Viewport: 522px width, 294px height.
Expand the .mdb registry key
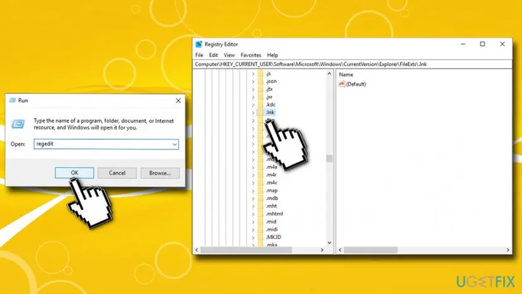[253, 198]
